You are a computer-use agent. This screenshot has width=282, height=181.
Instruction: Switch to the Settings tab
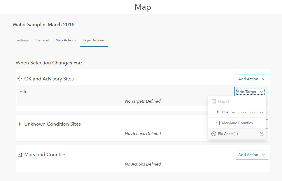point(22,40)
